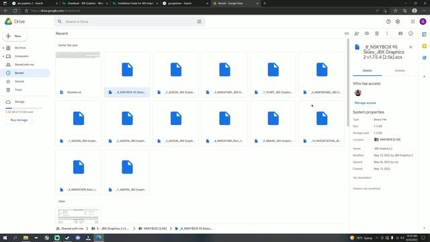Open File Explorer from taskbar
This screenshot has width=430, height=242.
point(26,238)
